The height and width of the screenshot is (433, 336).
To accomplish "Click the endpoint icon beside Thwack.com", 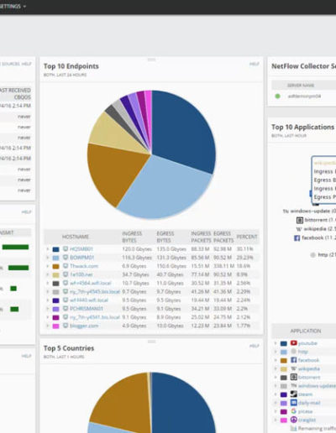I will [66, 266].
